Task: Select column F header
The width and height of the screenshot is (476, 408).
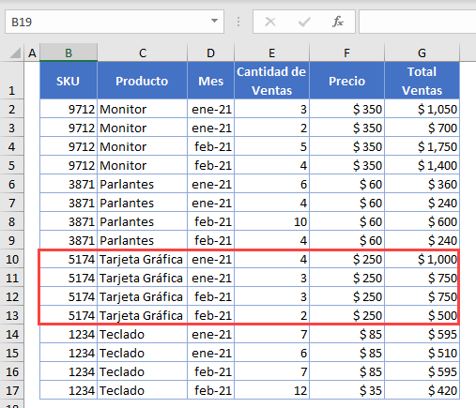Action: tap(346, 53)
